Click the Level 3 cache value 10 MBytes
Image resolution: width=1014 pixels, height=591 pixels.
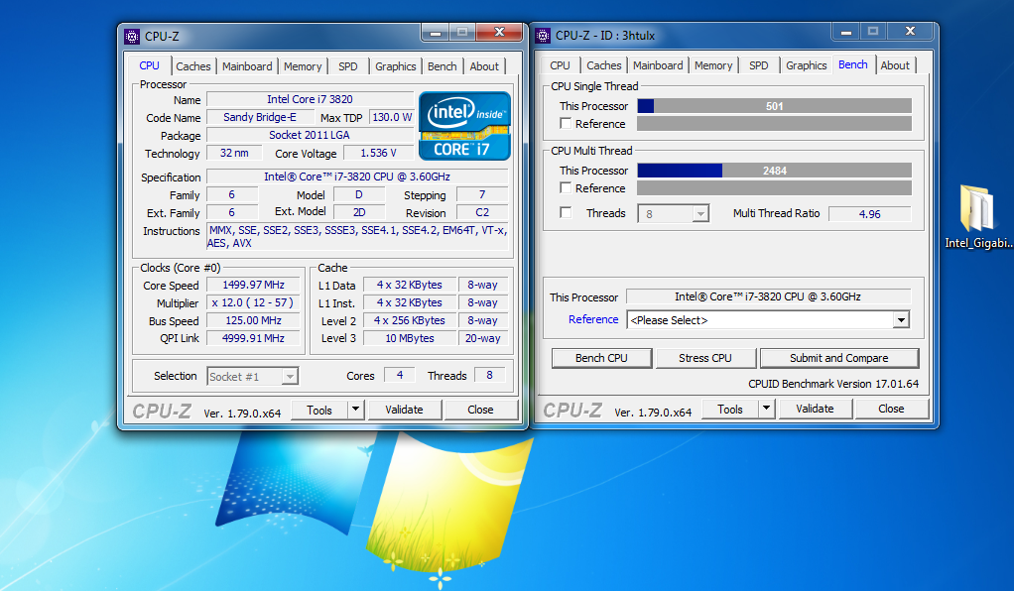[x=410, y=338]
